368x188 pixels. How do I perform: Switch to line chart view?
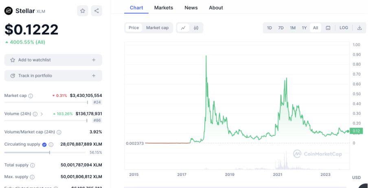(x=183, y=28)
